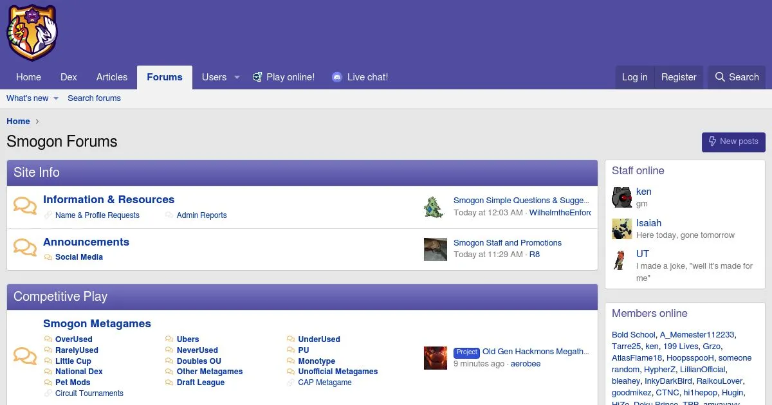Open the Unofficial Metagames subforum
Viewport: 772px width, 405px height.
338,372
